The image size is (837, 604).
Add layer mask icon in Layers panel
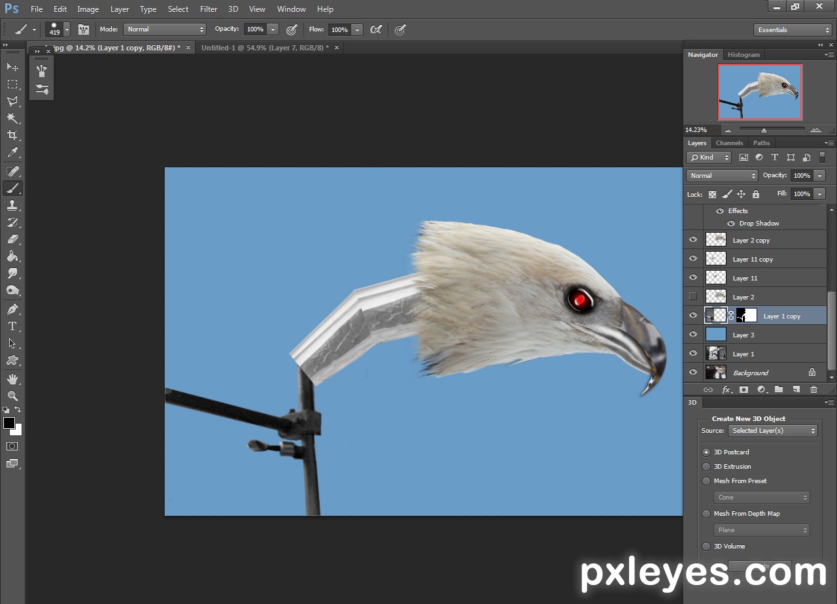743,390
